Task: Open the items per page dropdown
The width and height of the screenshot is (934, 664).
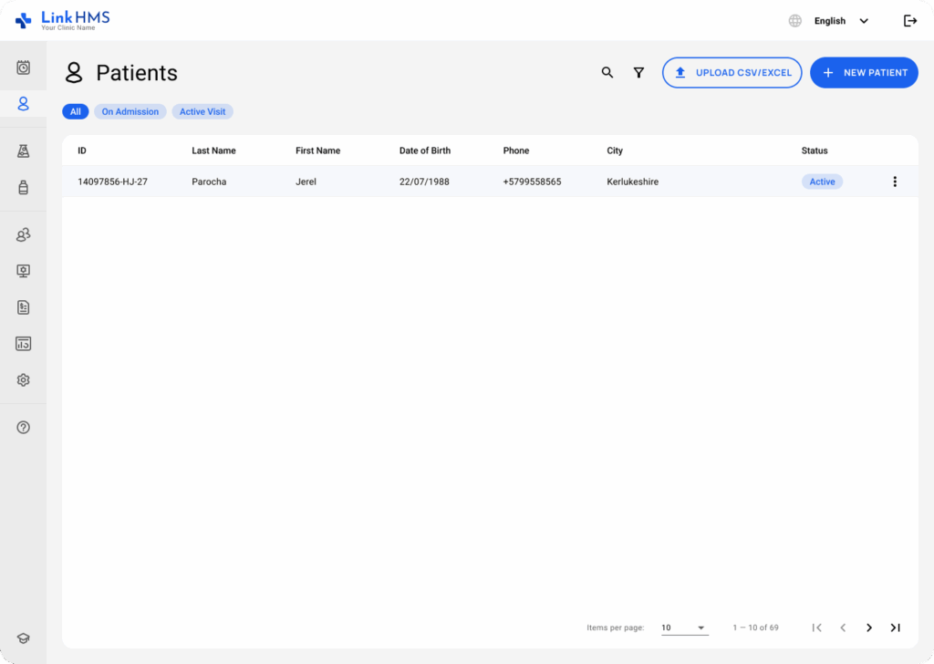Action: point(684,628)
